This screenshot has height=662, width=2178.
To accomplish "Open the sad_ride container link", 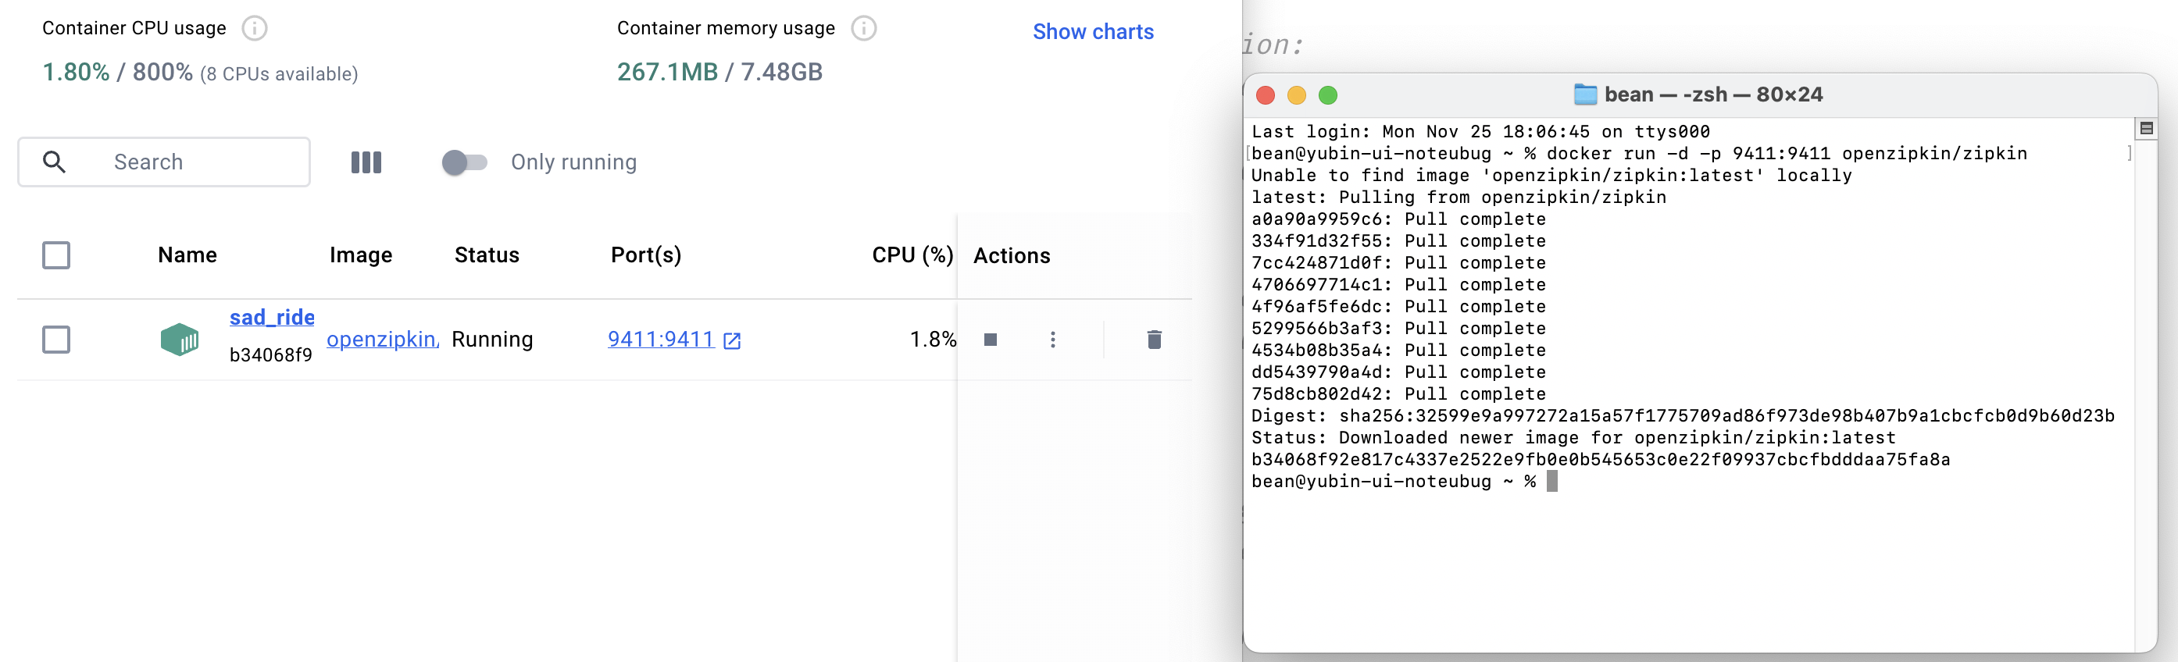I will [271, 318].
